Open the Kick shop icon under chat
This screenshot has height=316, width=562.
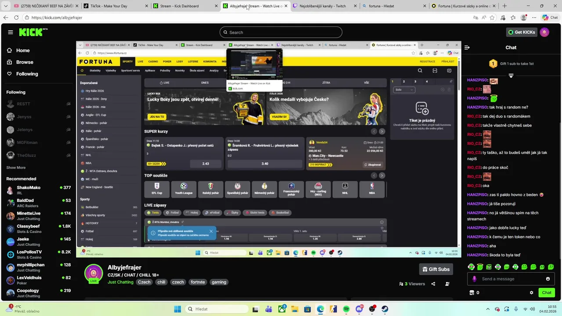[x=472, y=293]
